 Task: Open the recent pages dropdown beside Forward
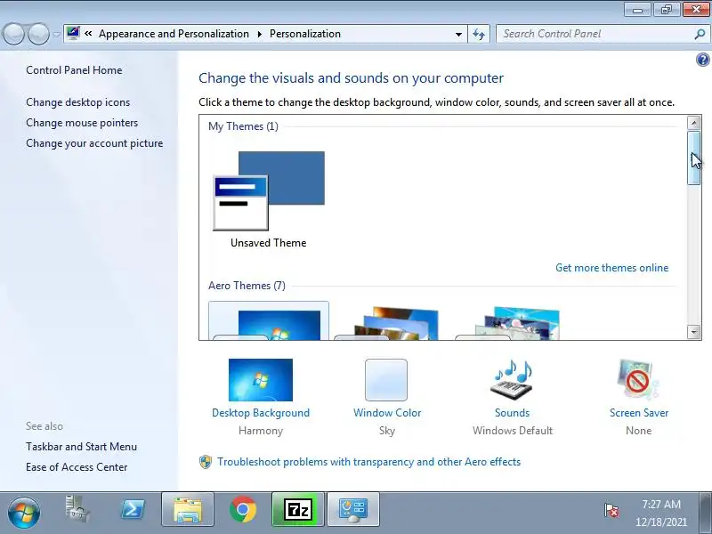tap(56, 34)
